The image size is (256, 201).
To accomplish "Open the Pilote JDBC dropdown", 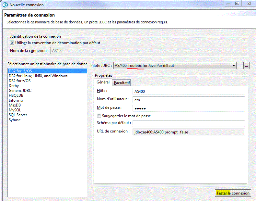I will [175, 66].
